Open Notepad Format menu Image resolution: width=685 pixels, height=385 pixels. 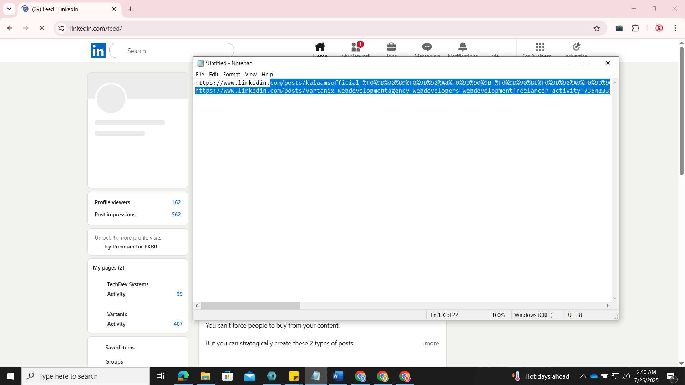[x=232, y=74]
